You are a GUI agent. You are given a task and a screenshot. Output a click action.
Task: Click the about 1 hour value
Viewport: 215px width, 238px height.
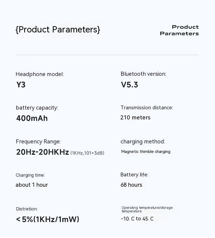(32, 185)
